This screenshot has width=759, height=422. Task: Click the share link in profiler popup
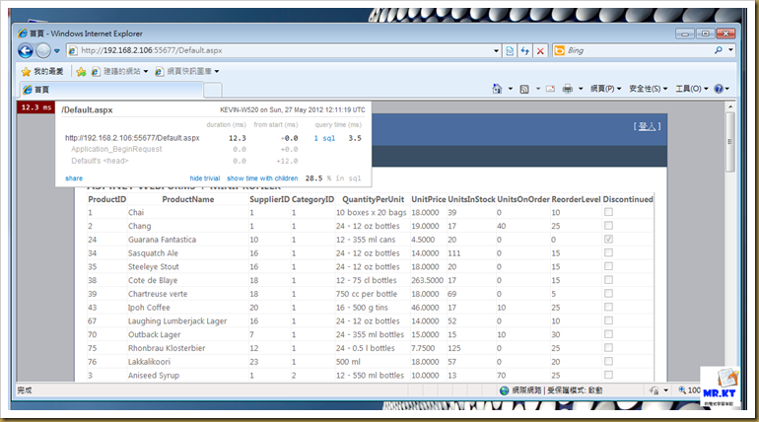(74, 178)
